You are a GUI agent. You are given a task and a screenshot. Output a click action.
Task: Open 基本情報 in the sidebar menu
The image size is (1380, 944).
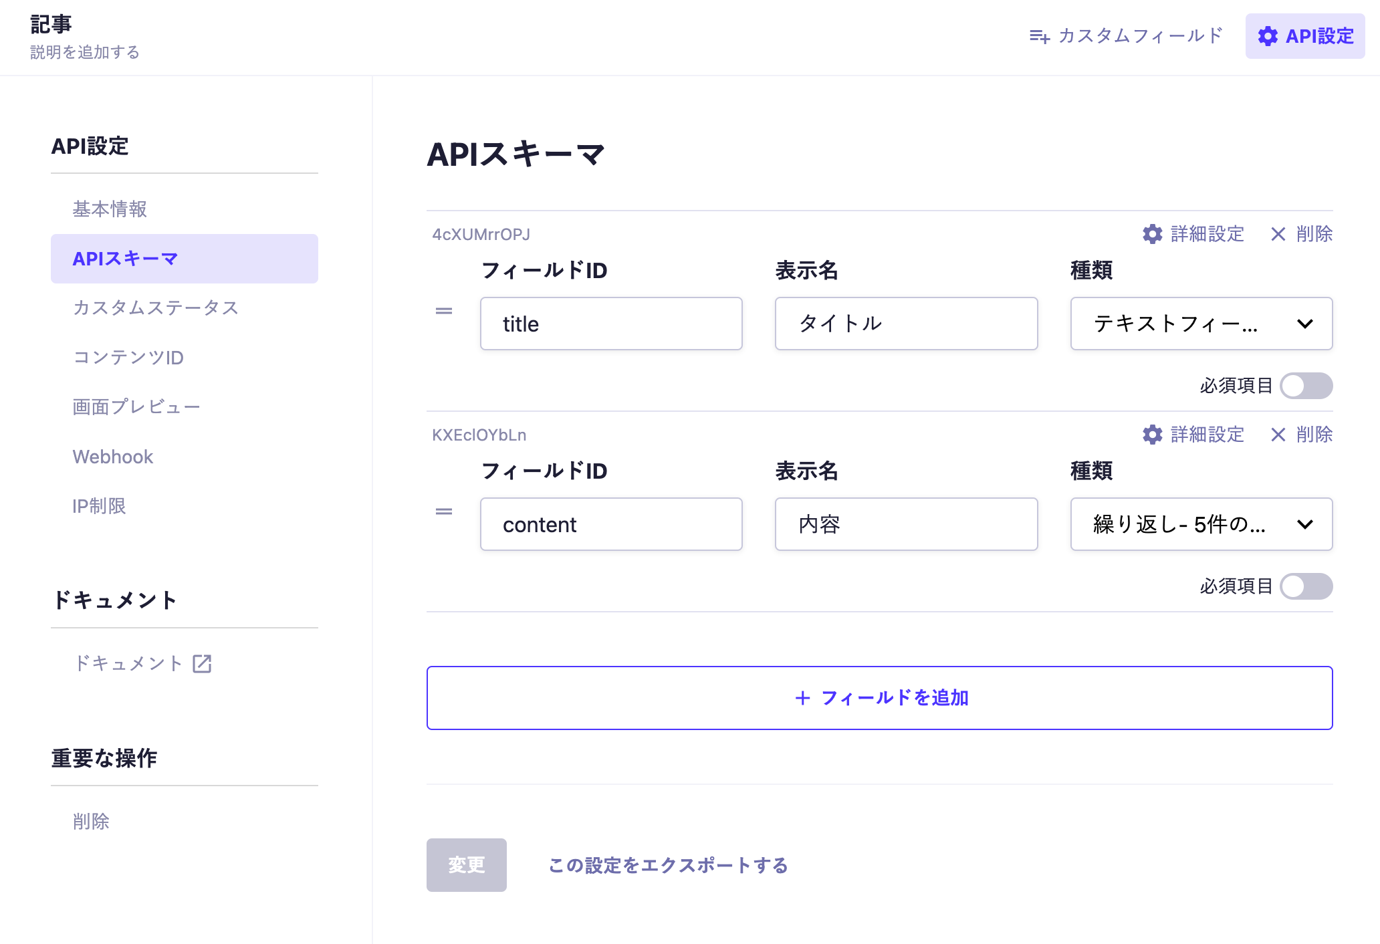[110, 209]
